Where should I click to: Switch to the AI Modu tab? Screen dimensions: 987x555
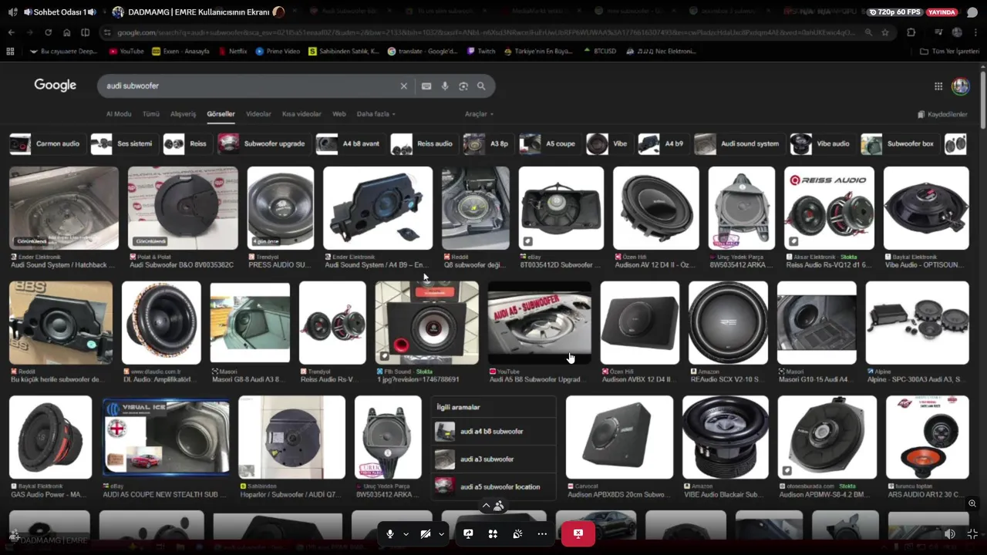[x=119, y=114]
